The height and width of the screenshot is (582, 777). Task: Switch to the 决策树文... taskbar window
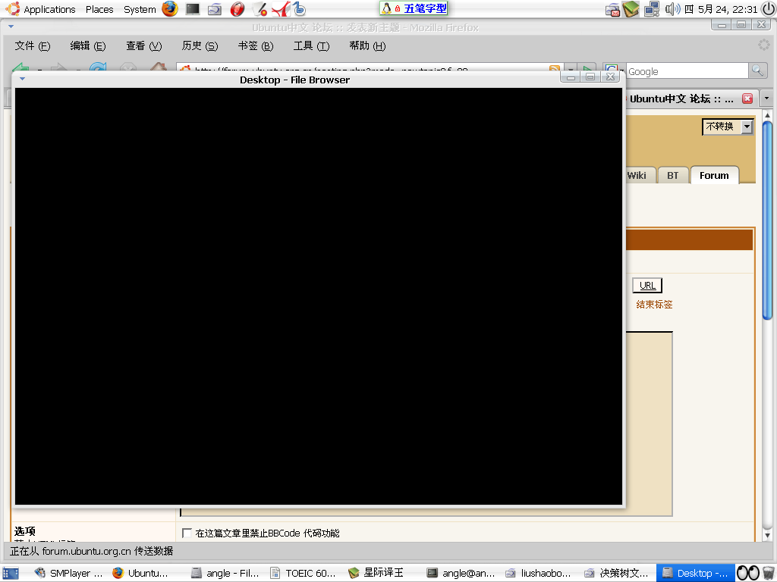pyautogui.click(x=616, y=573)
